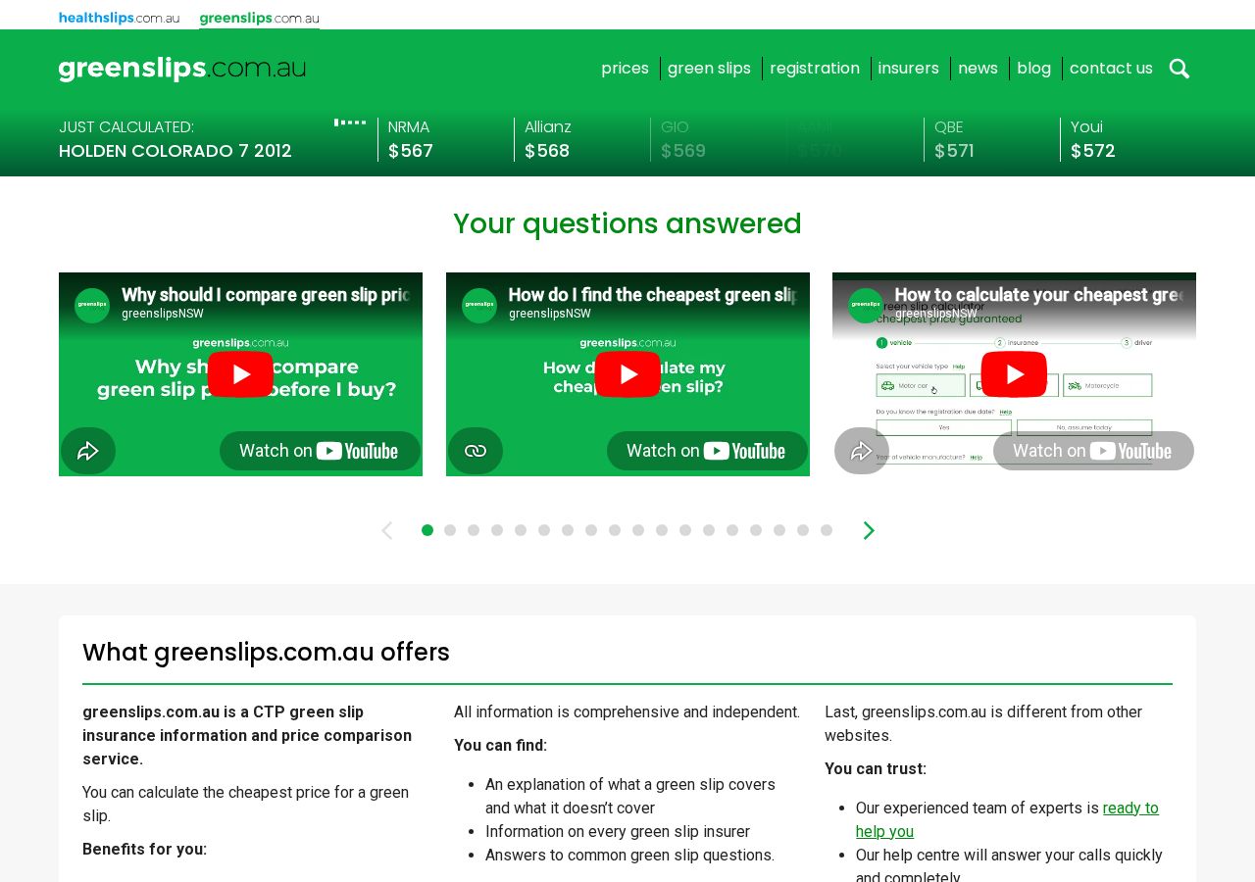Open "How to calculate your cheapest" video title
Image resolution: width=1255 pixels, height=882 pixels.
click(x=1038, y=295)
